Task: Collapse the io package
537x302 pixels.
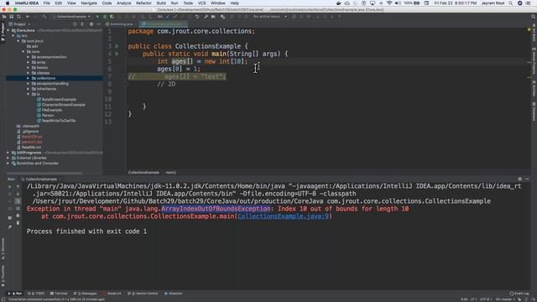Action: 28,94
